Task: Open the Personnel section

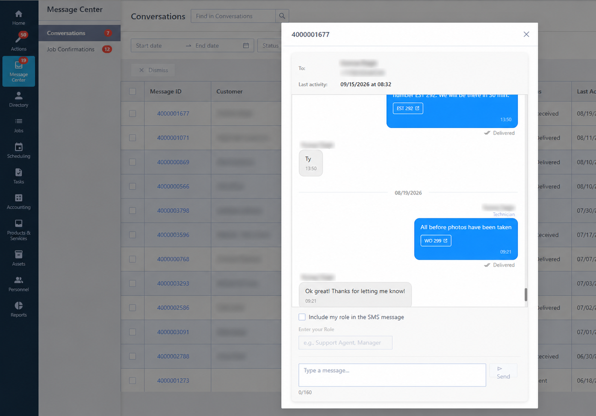Action: coord(18,284)
